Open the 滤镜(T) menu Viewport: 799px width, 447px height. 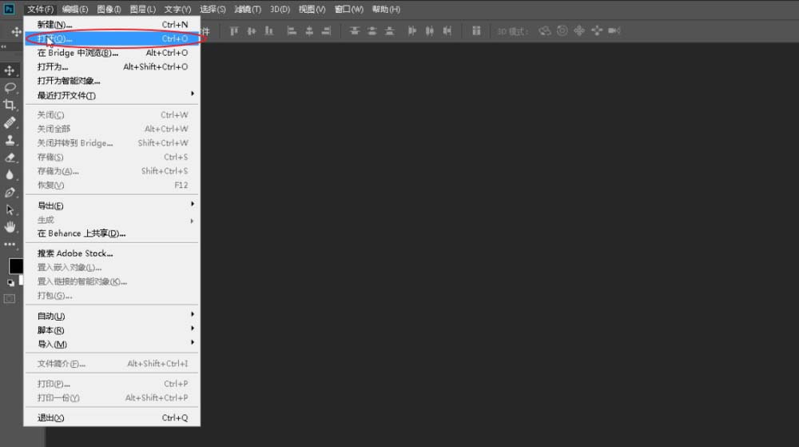[248, 9]
